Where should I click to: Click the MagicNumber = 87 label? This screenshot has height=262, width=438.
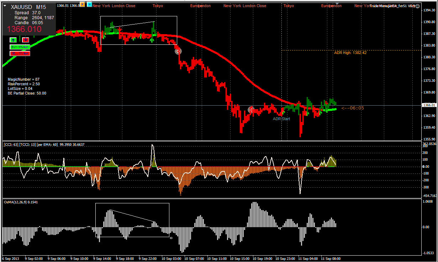click(x=23, y=79)
